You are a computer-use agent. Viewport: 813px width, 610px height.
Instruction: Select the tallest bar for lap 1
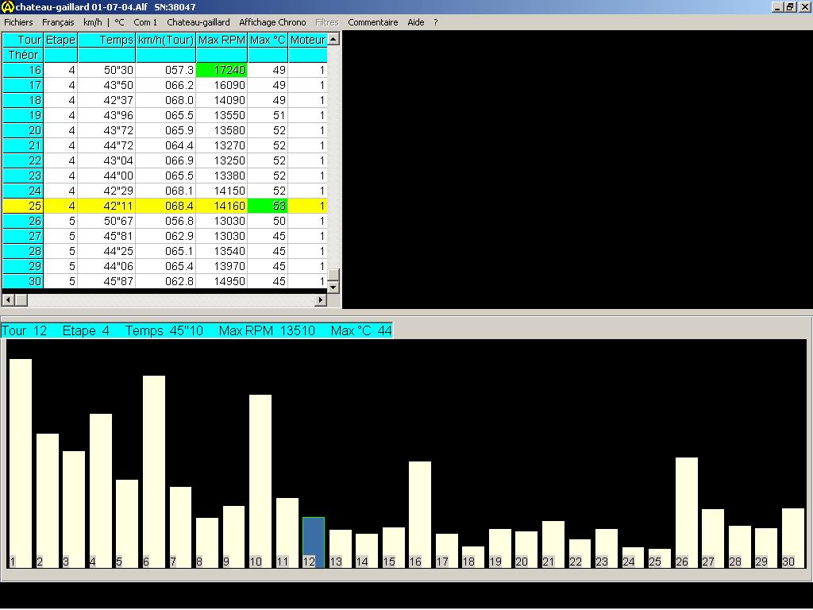point(21,461)
